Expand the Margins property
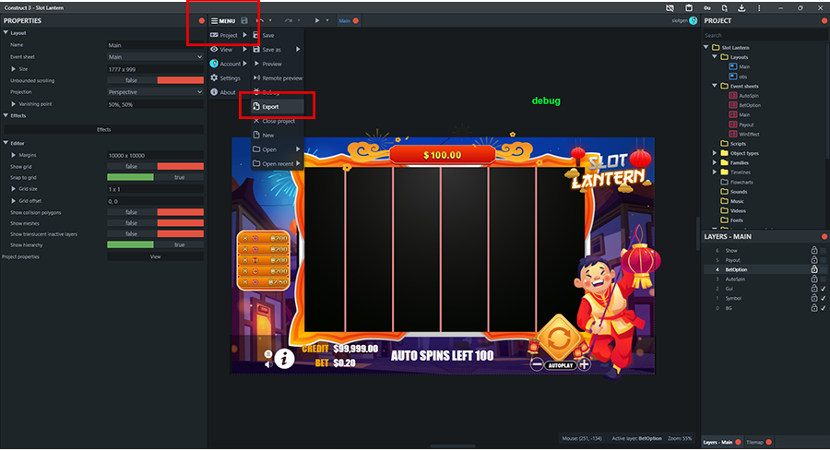This screenshot has width=830, height=451. (13, 155)
